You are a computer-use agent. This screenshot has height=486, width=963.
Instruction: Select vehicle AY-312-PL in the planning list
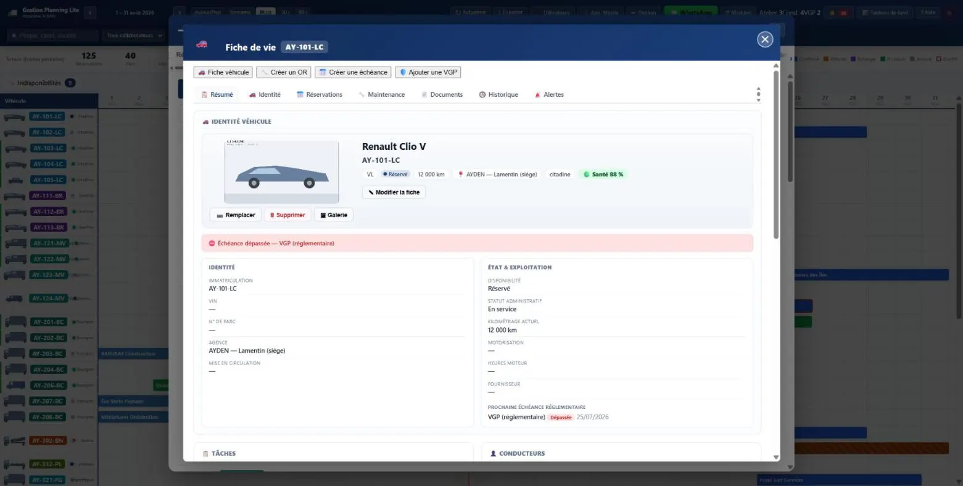pyautogui.click(x=48, y=464)
